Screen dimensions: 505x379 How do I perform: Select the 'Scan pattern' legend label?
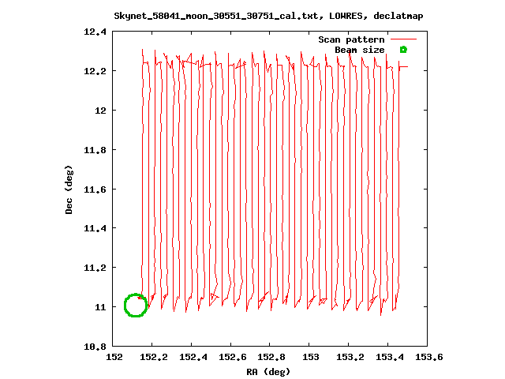click(351, 39)
